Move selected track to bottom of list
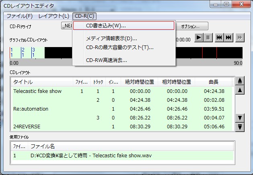Viewport: 253px width, 175px height. point(240,127)
